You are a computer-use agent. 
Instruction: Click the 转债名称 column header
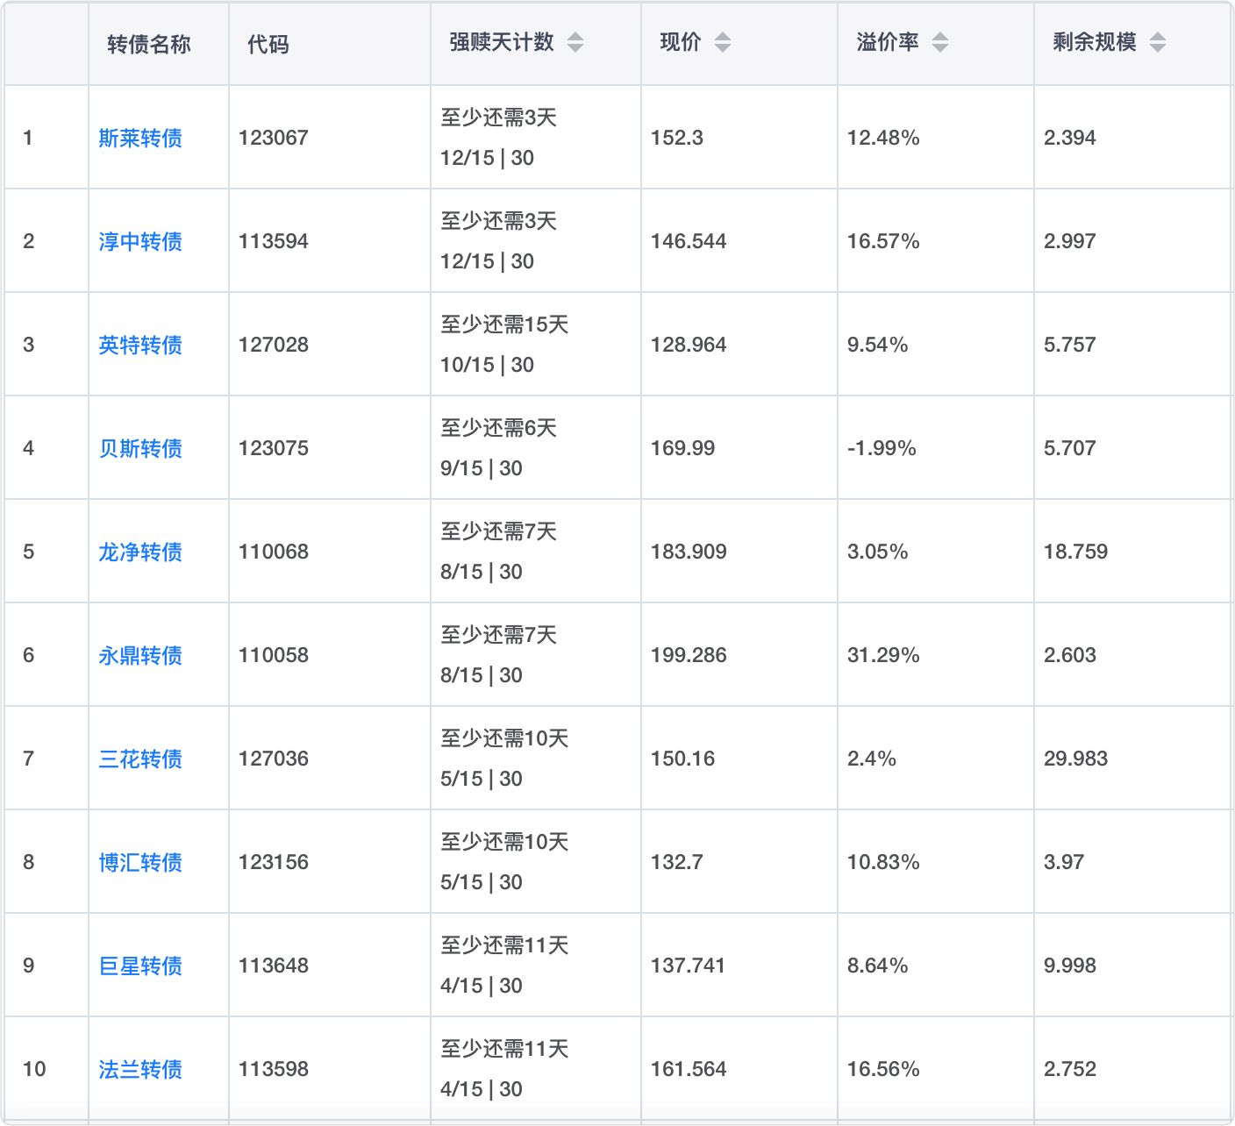pyautogui.click(x=149, y=44)
